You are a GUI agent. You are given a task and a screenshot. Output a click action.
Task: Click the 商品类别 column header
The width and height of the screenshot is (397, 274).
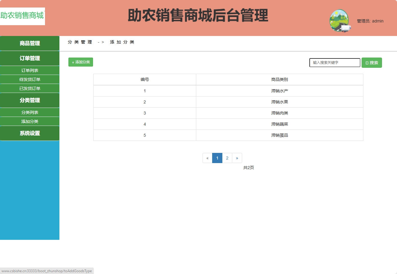280,79
